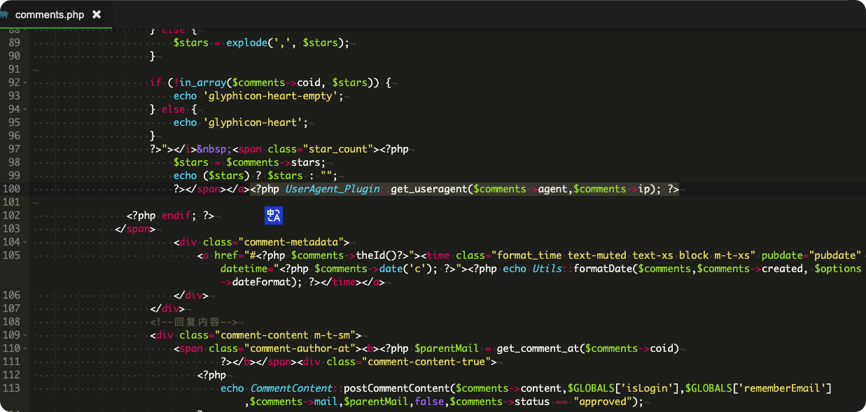This screenshot has height=412, width=866.
Task: Click line number 105 in the gutter
Action: click(x=13, y=255)
